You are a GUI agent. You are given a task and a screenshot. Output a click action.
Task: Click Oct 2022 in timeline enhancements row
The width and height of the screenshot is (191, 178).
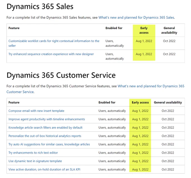pyautogui.click(x=168, y=119)
